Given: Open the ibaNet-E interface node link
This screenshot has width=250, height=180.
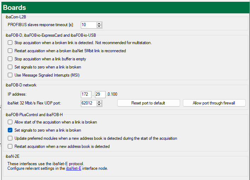Looking at the screenshot, I should point(74,168).
